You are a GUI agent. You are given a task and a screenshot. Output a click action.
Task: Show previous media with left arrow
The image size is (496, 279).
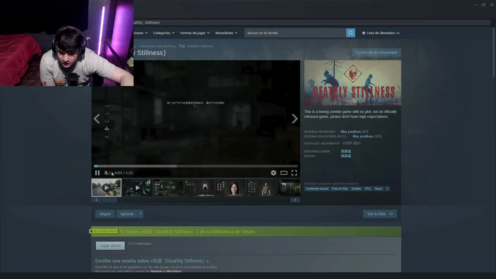tap(97, 119)
